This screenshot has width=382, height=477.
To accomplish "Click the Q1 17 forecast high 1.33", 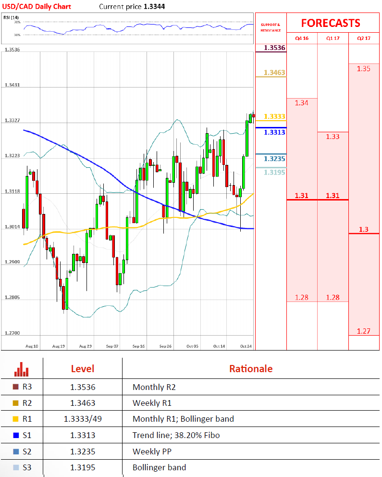I will [333, 137].
